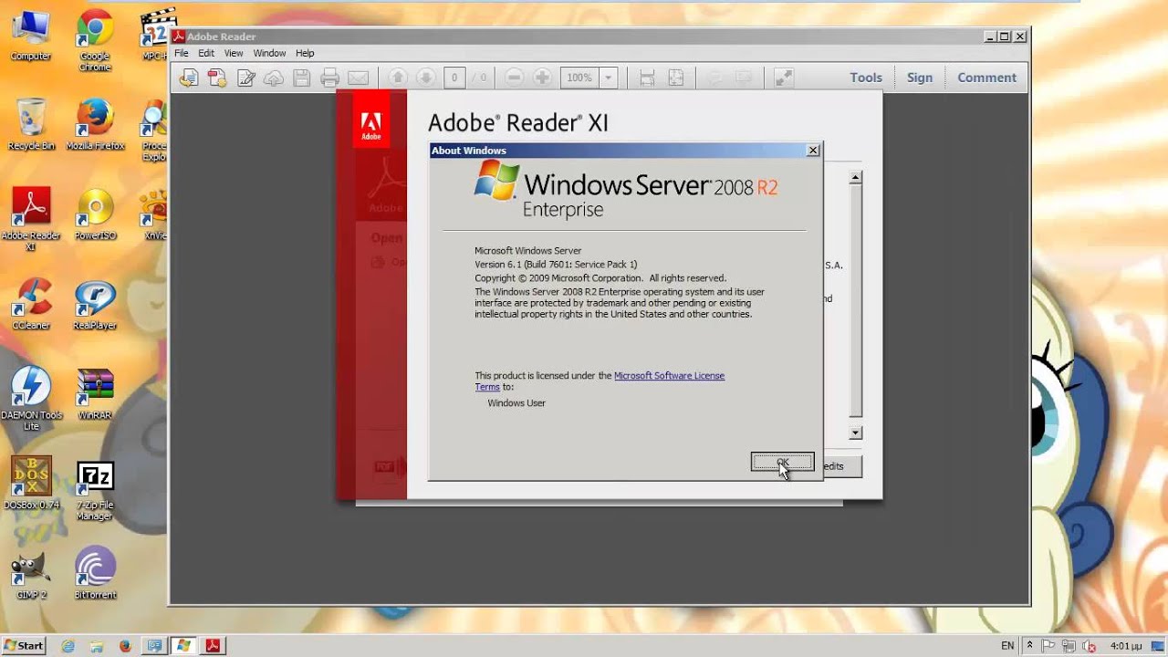1168x657 pixels.
Task: Click the previous page up-arrow icon
Action: tap(397, 78)
